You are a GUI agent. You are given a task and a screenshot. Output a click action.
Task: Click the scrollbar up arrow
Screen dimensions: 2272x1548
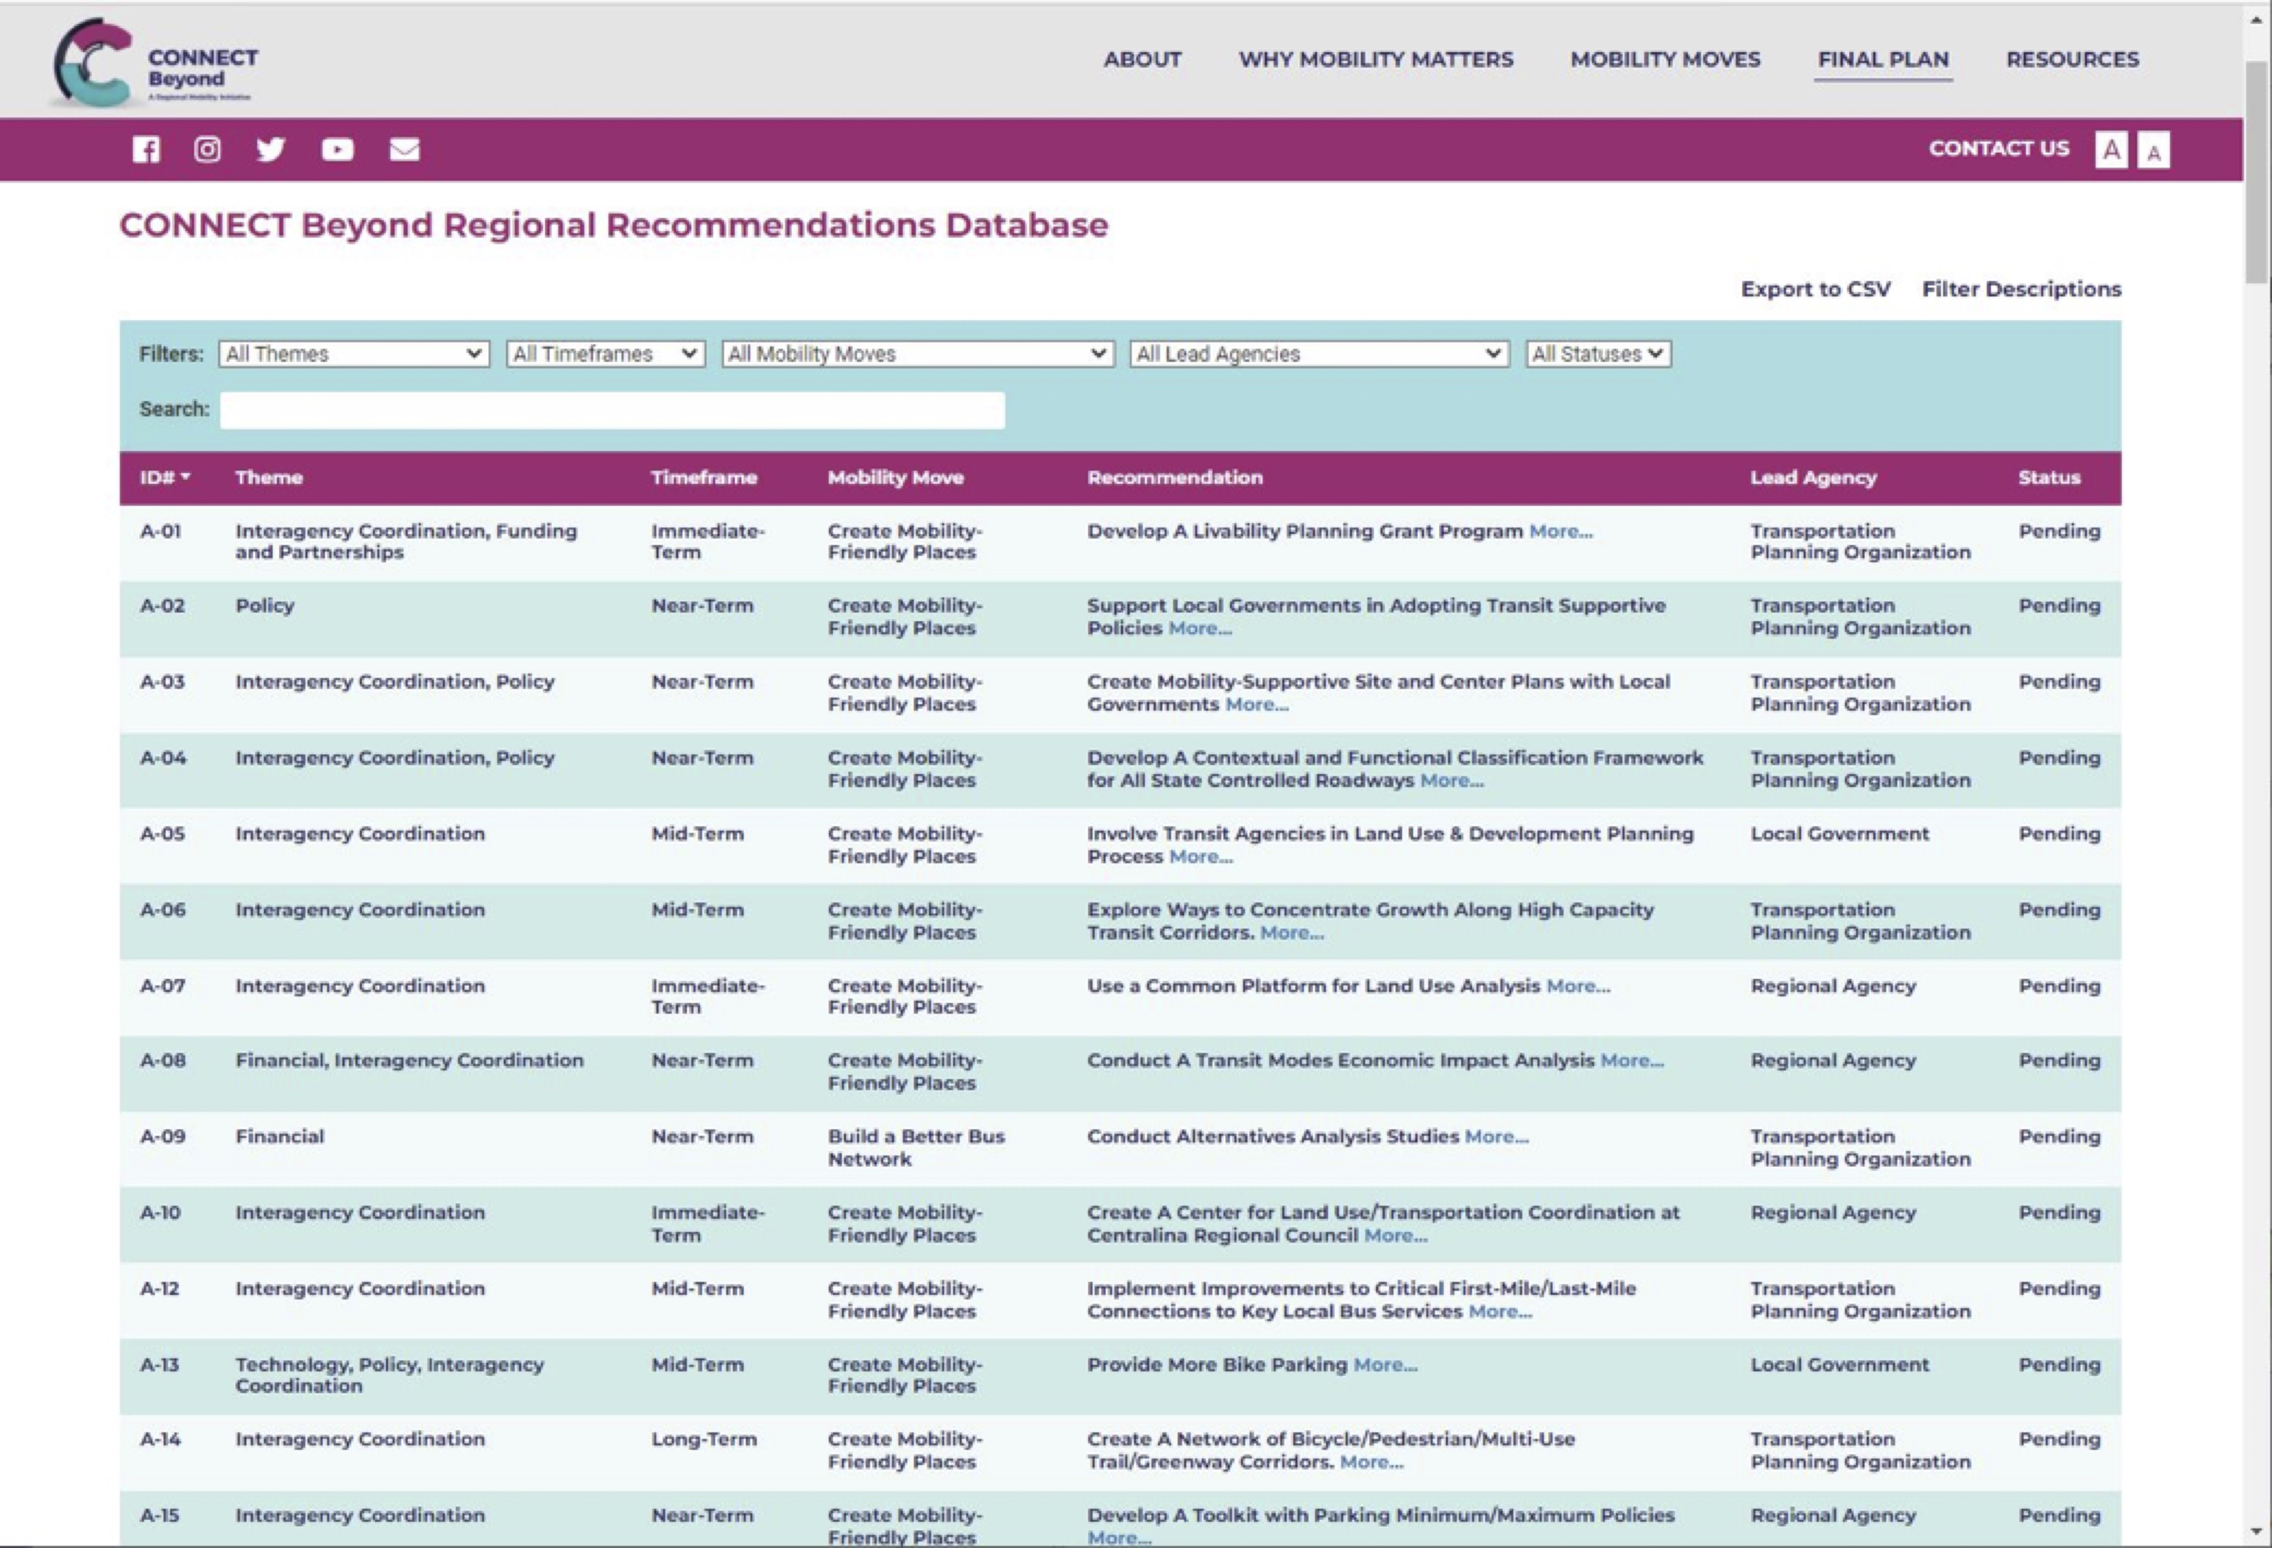click(2256, 19)
